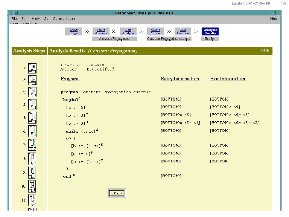Open analysis step 1 thumbnail
289x217 pixels.
pos(32,68)
